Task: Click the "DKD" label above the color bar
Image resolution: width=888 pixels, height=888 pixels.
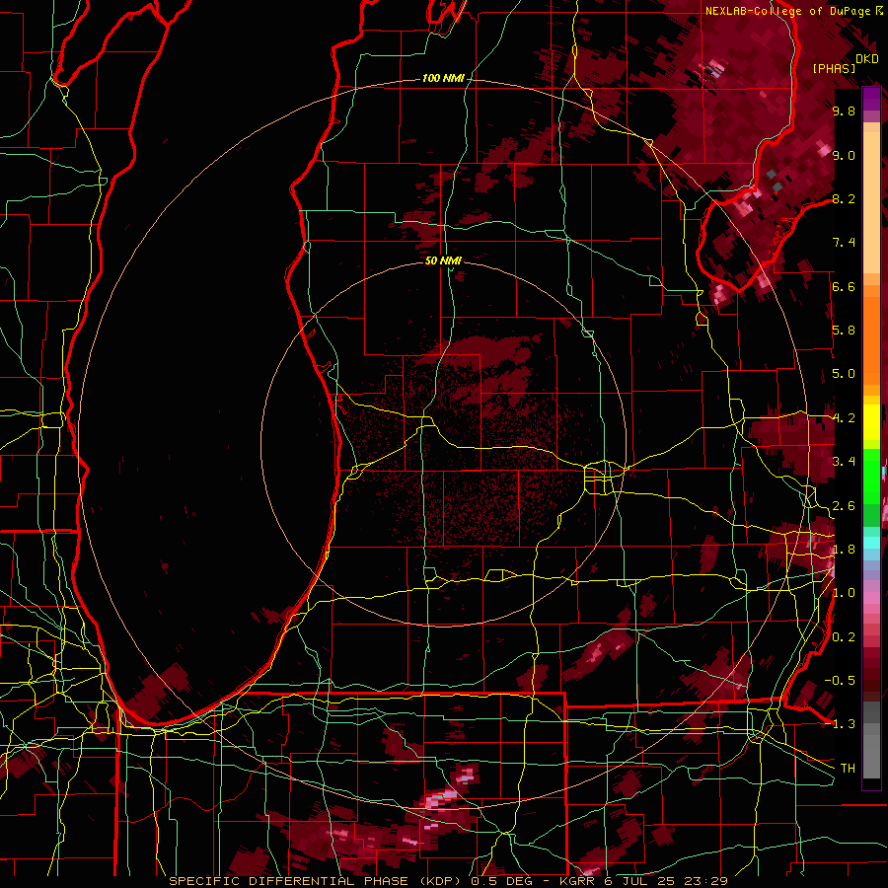Action: (867, 59)
